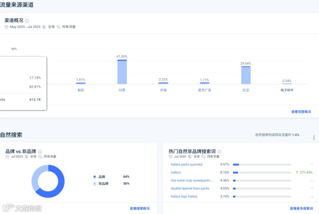
Task: Click info icon beside 热门自然非品牌搜索词
Action: 219,152
